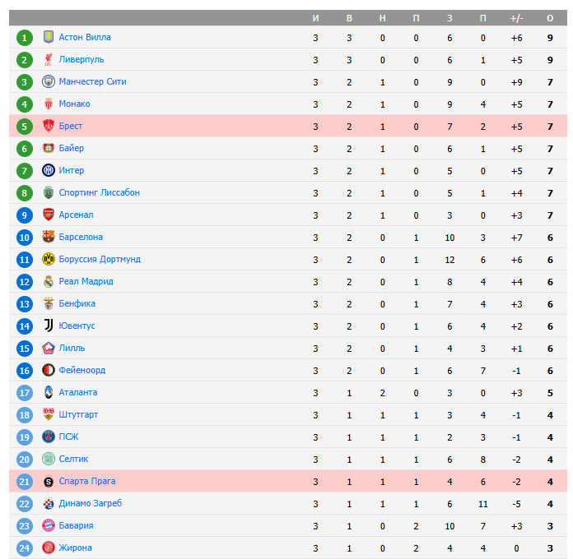This screenshot has width=573, height=559.
Task: Click the Barcelona club crest icon
Action: 48,237
